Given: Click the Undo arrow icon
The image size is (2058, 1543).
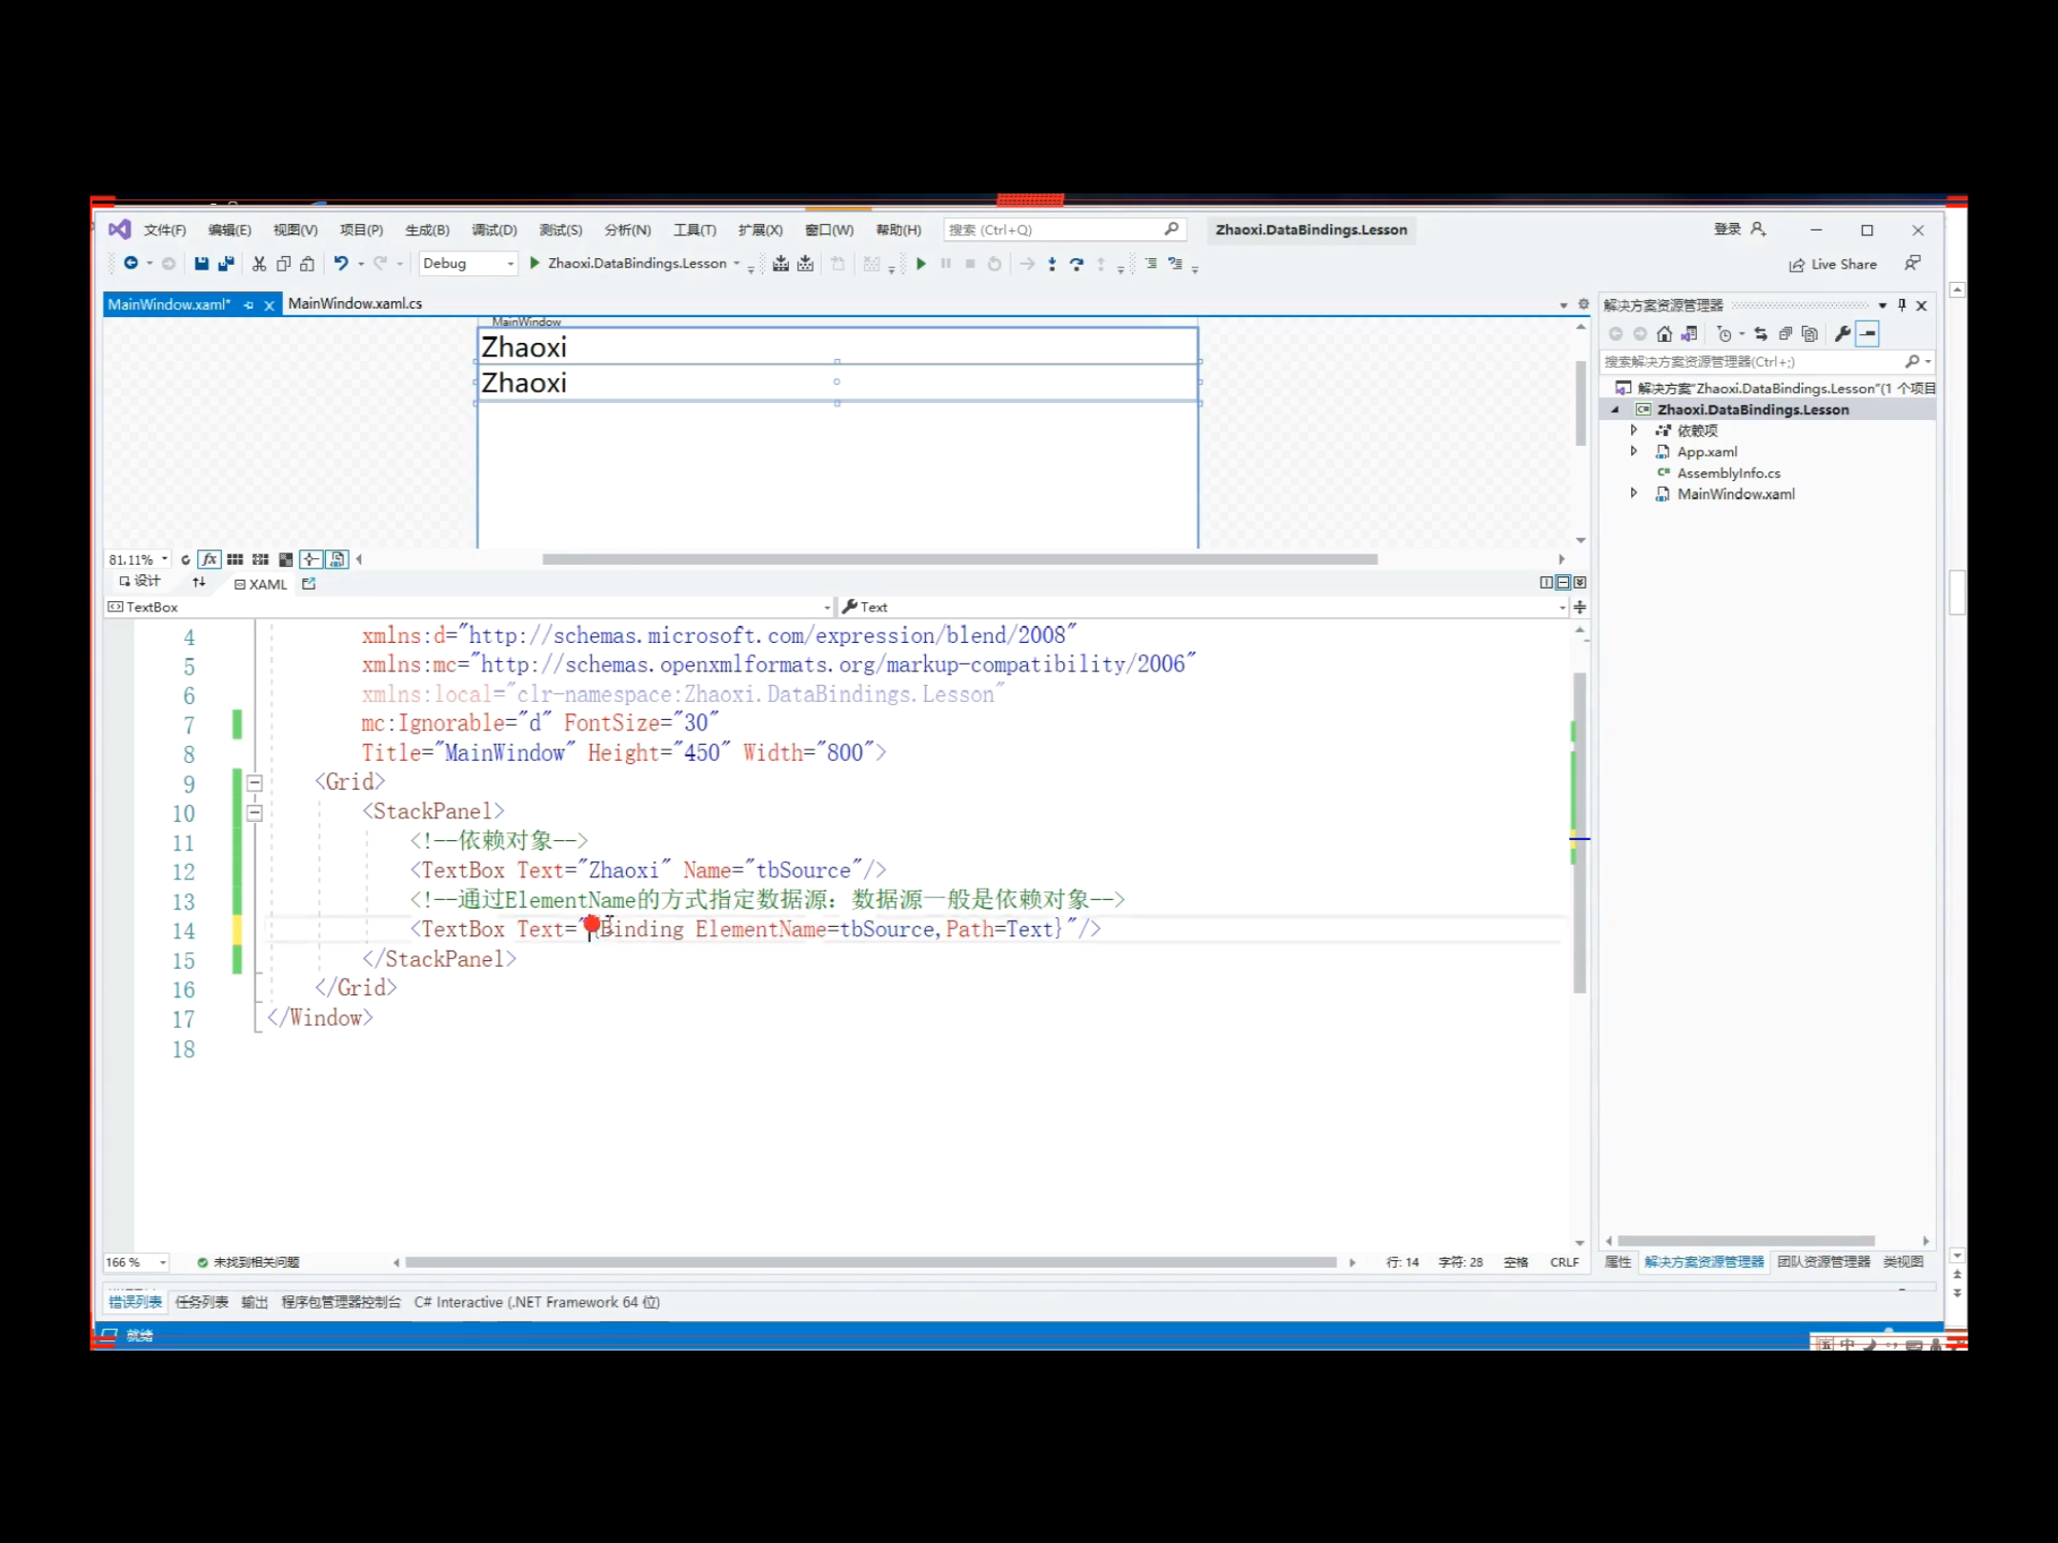Looking at the screenshot, I should 340,264.
